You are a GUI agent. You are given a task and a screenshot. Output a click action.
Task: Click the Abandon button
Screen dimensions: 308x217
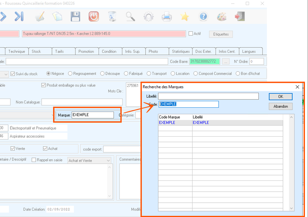(x=281, y=107)
